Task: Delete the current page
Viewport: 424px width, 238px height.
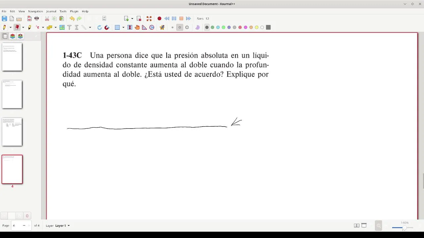Action: pos(139,19)
